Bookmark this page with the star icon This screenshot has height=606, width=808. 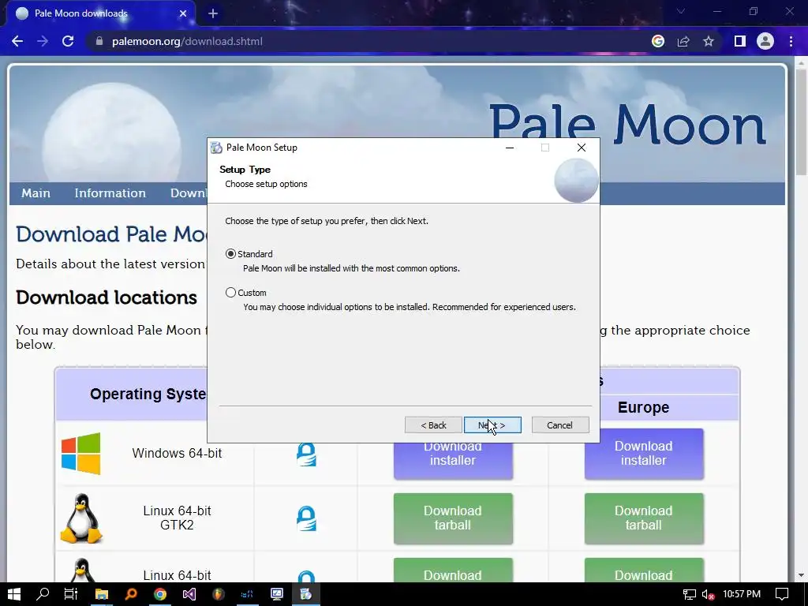click(709, 41)
